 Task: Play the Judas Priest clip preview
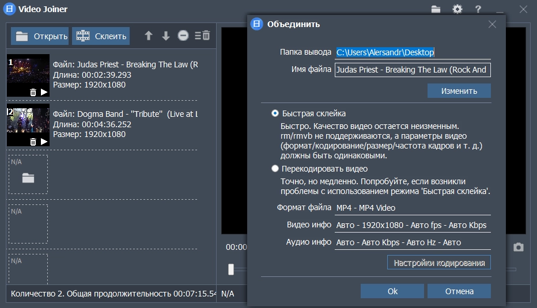44,92
